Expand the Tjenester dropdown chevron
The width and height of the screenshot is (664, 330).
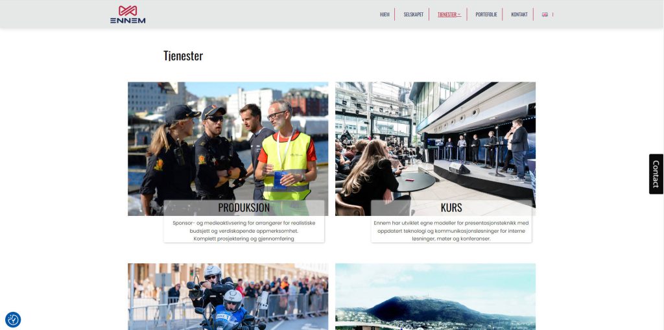[x=459, y=14]
